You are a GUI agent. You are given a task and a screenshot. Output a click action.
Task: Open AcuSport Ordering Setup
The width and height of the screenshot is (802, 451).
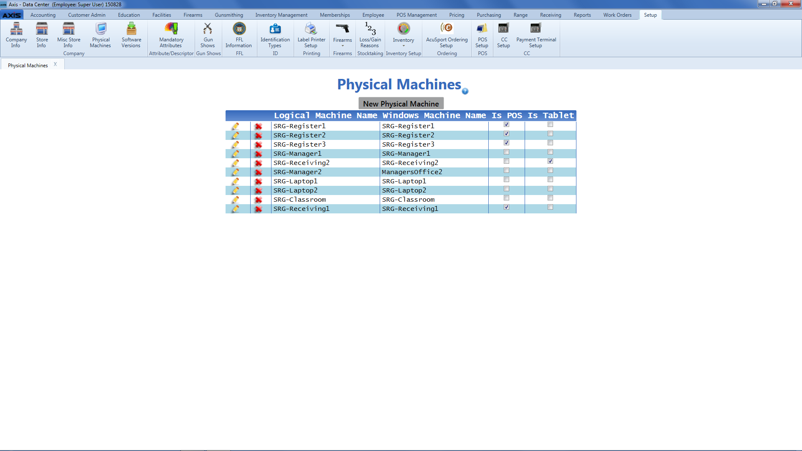coord(447,35)
